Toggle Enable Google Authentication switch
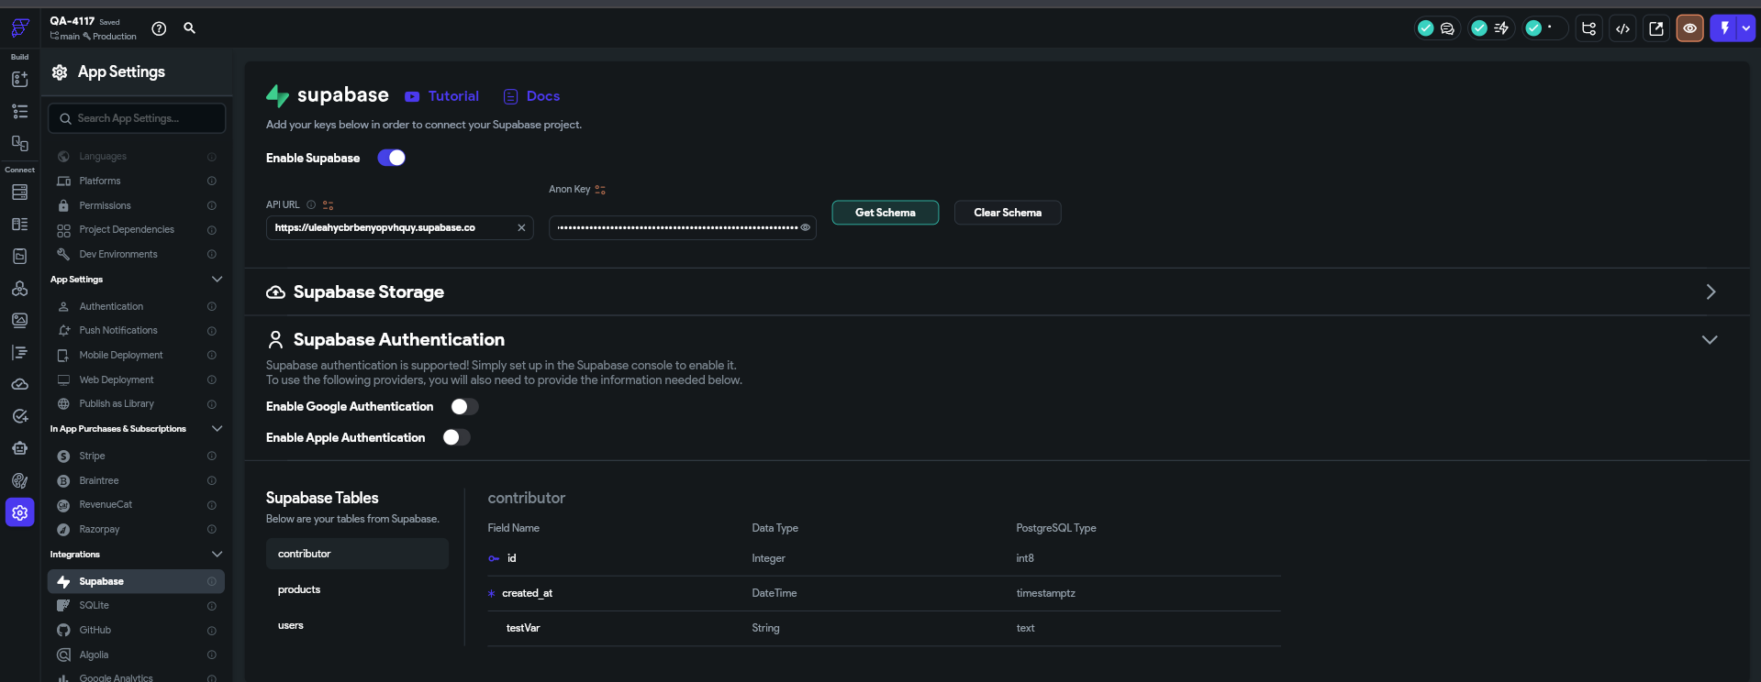The width and height of the screenshot is (1761, 682). pos(464,406)
